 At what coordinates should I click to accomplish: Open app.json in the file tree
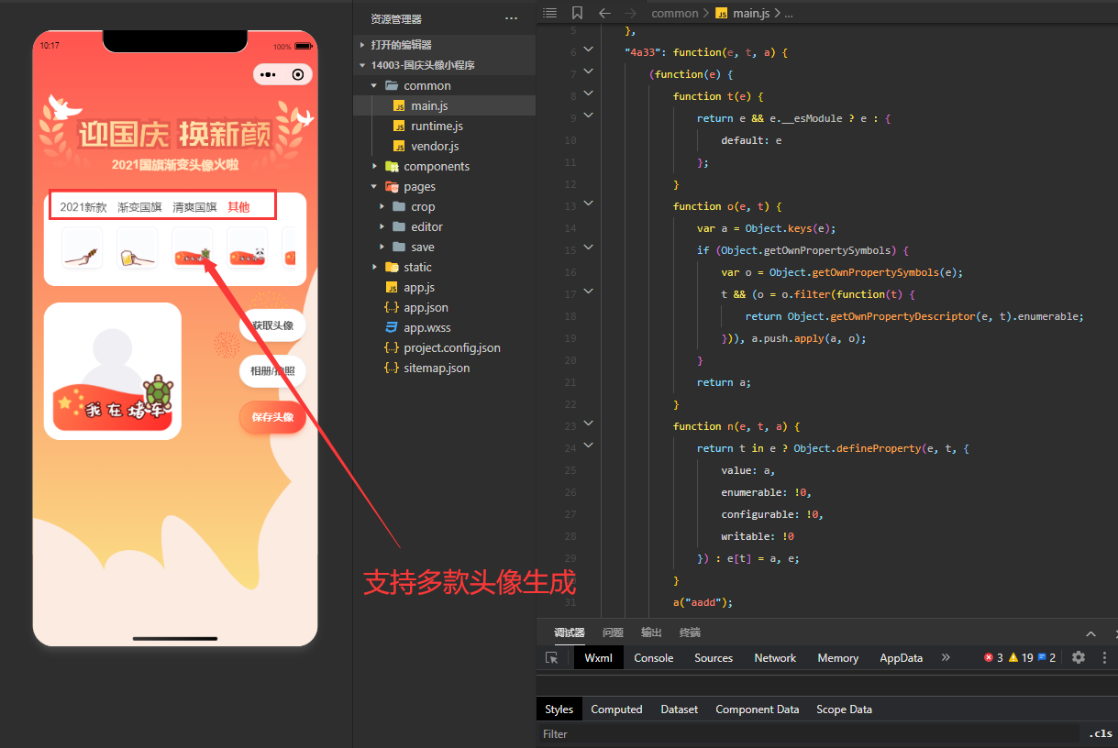[444, 307]
